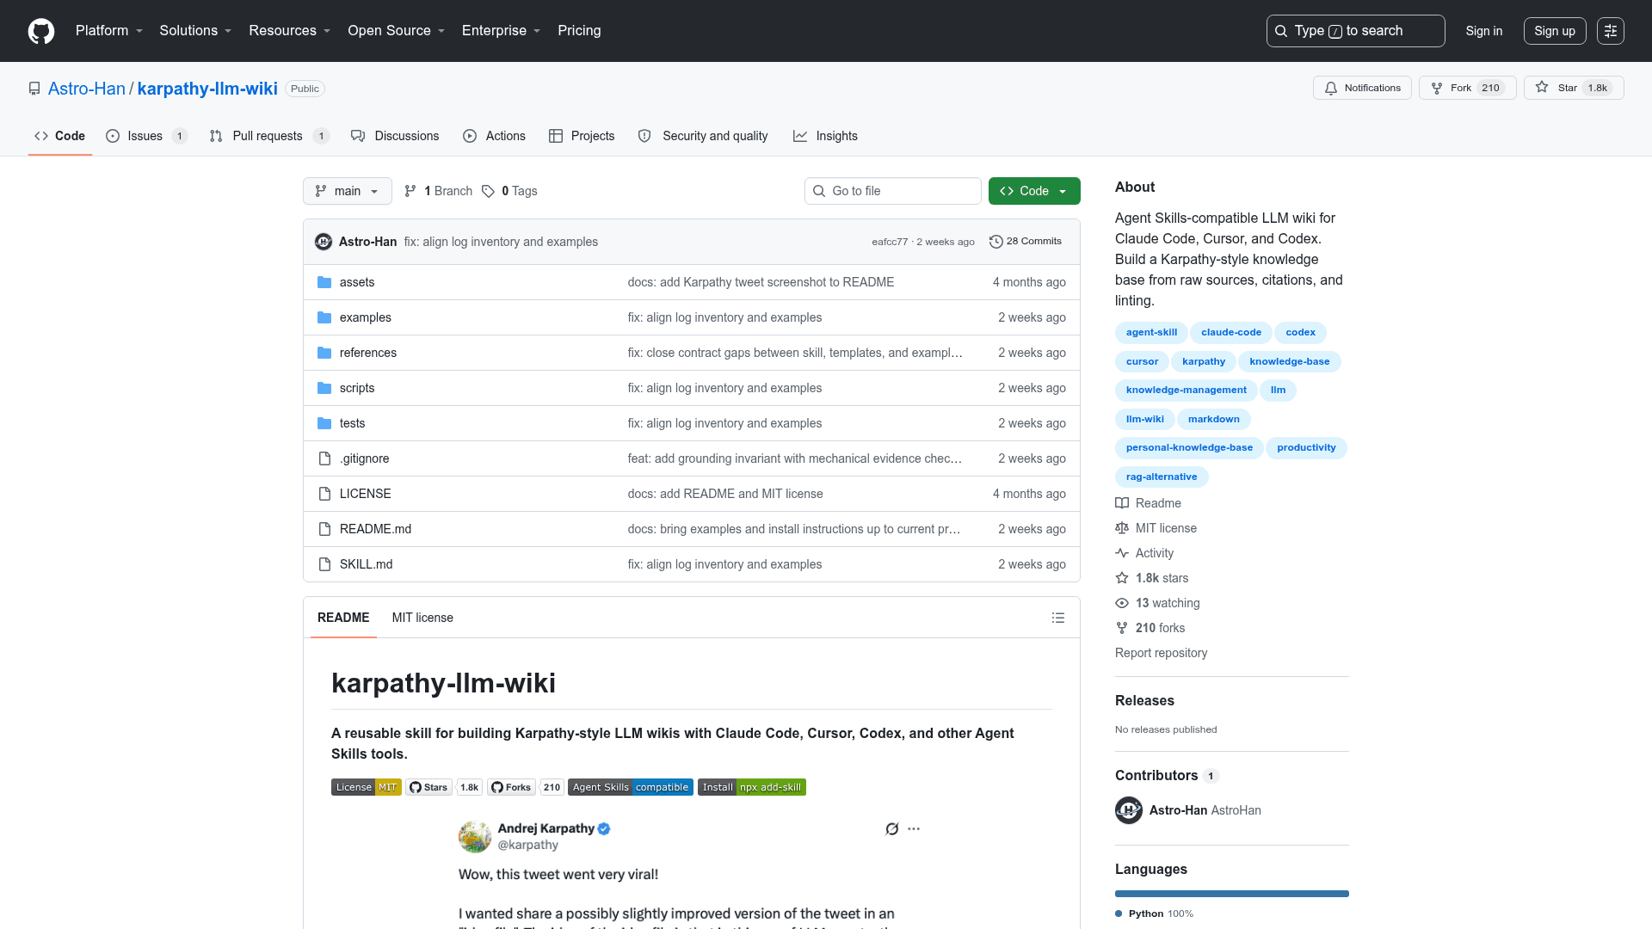
Task: Expand the Enterprise menu
Action: click(502, 31)
